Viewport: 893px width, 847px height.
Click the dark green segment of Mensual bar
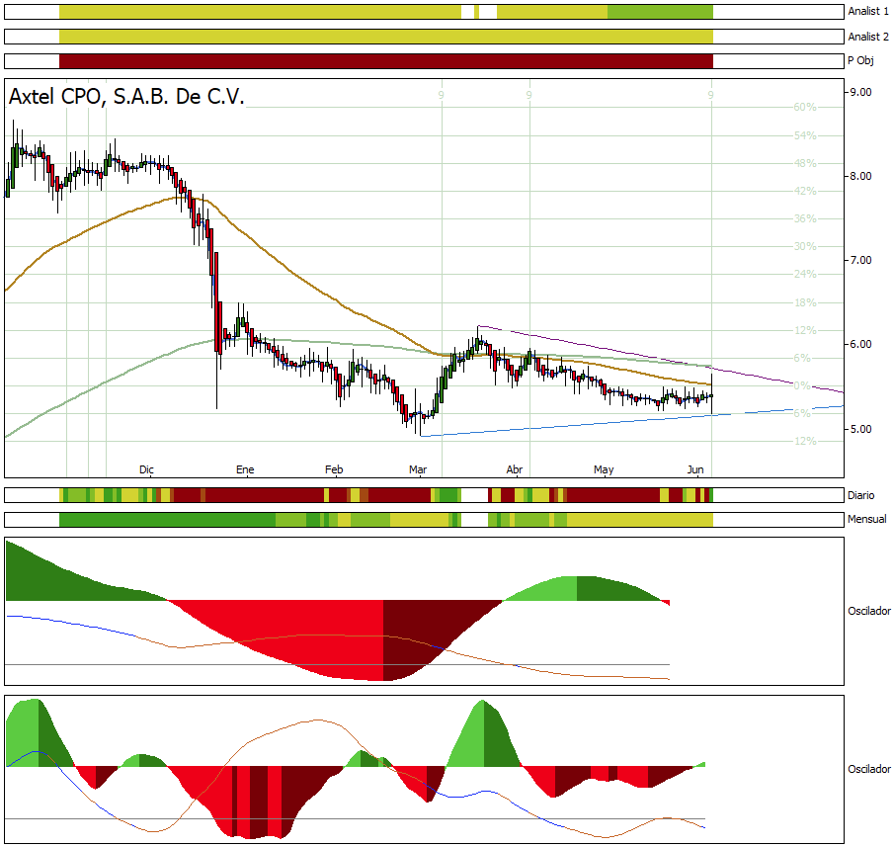168,519
